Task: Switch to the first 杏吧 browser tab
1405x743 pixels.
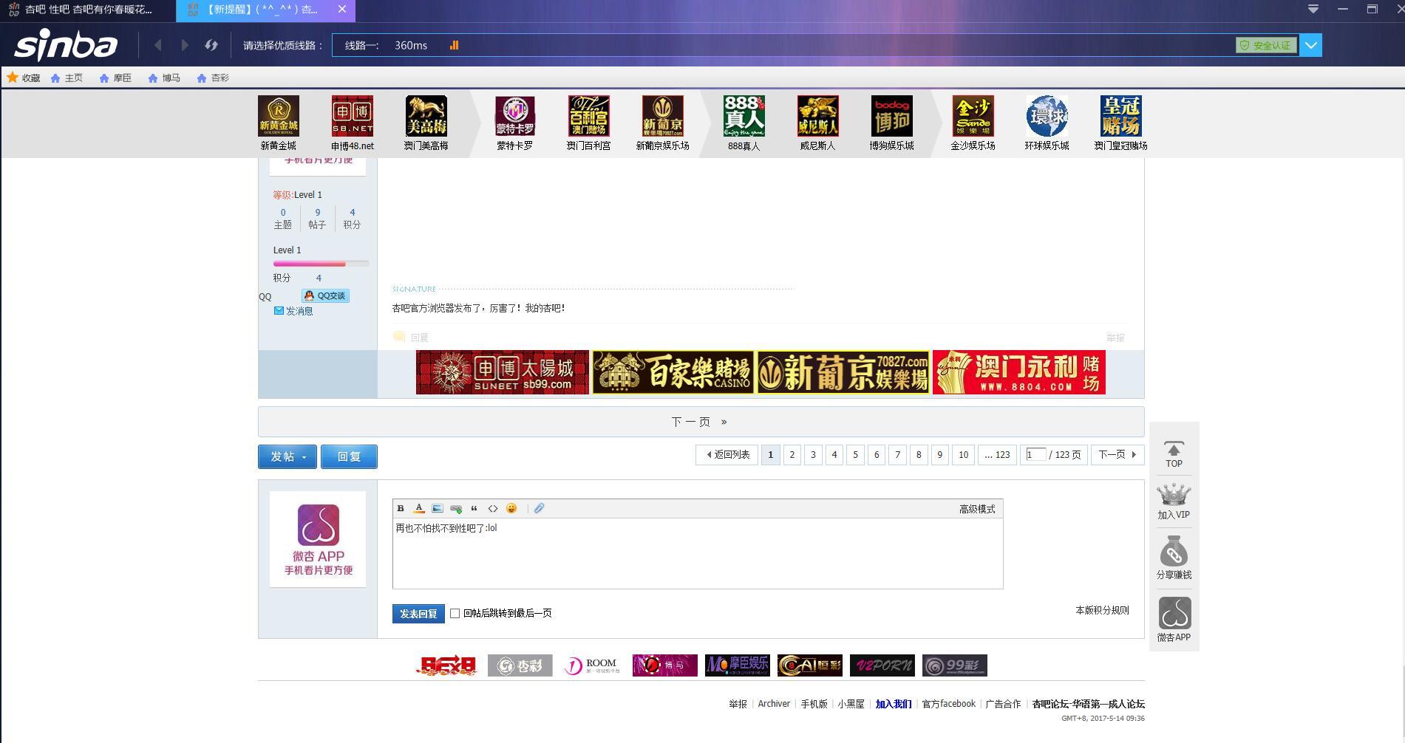Action: coord(87,10)
